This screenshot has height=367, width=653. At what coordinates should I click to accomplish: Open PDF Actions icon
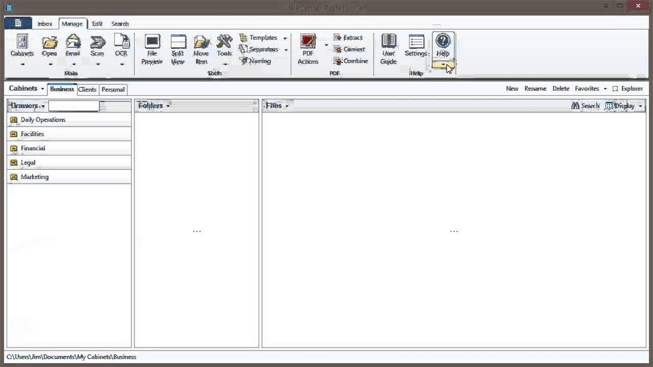click(308, 42)
